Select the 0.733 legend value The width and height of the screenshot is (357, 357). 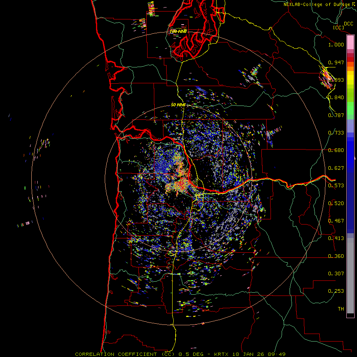(x=336, y=133)
